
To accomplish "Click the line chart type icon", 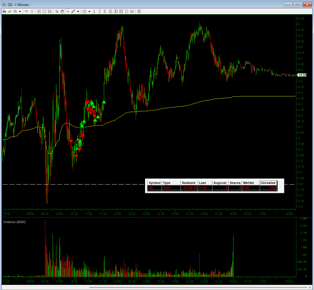I will pos(10,11).
